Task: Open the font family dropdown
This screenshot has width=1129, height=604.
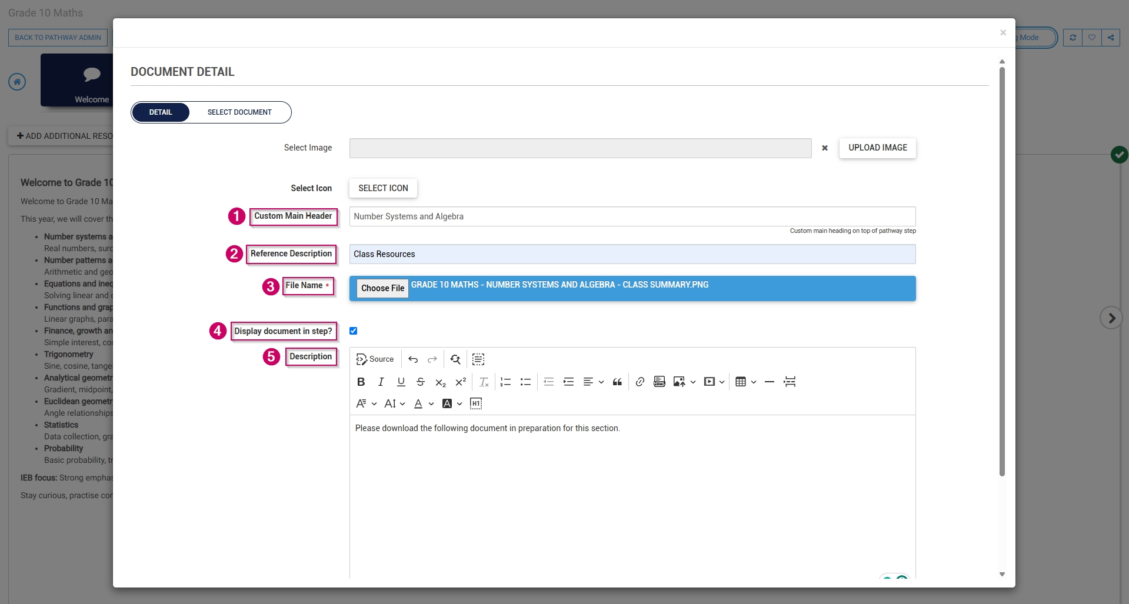Action: click(x=367, y=403)
